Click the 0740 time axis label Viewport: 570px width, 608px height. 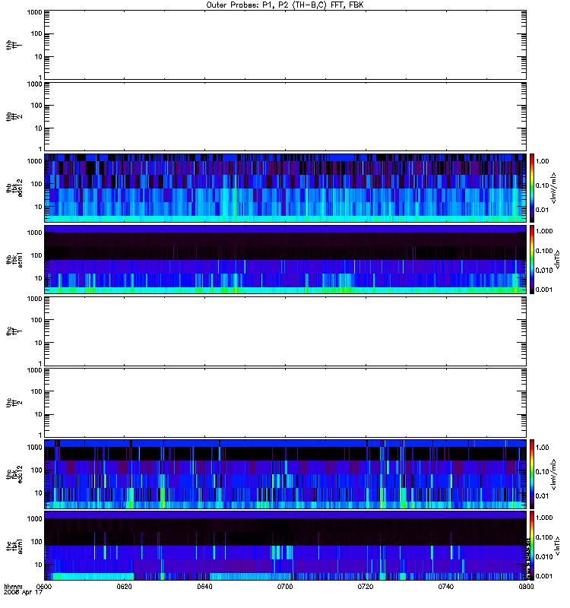pyautogui.click(x=446, y=587)
